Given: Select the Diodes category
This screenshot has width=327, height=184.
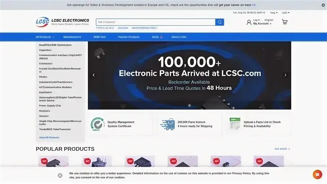Looking at the screenshot, I should click(43, 77).
